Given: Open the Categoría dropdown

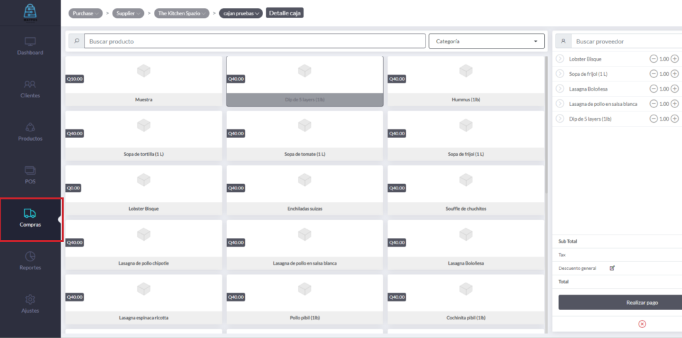Looking at the screenshot, I should pos(486,41).
